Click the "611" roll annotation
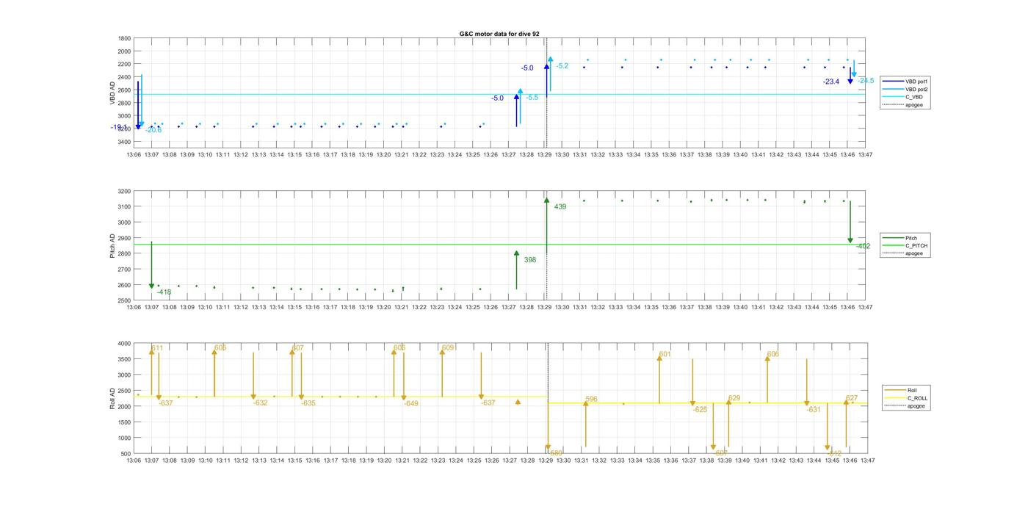The width and height of the screenshot is (1028, 509). click(157, 348)
